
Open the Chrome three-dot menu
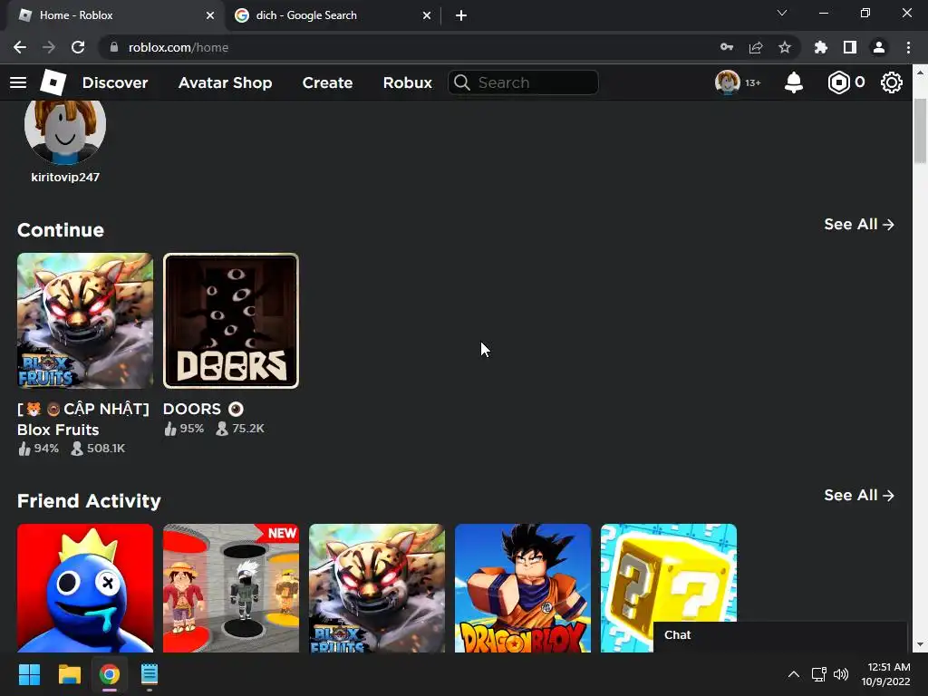pyautogui.click(x=908, y=47)
